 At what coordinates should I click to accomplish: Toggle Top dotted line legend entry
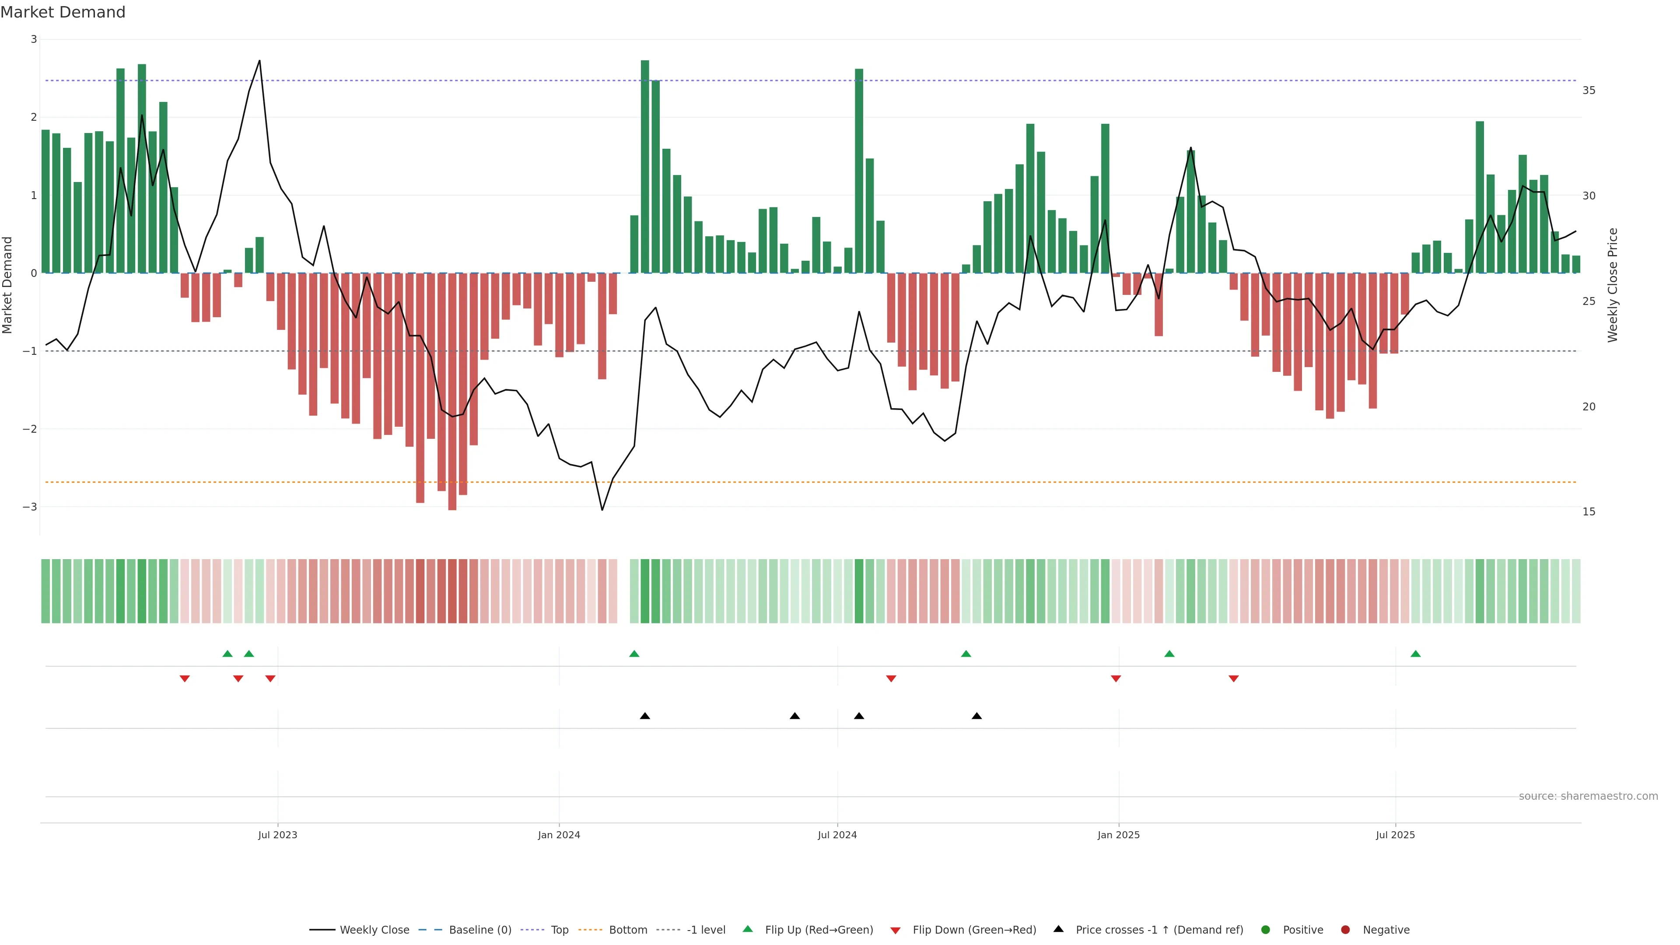pyautogui.click(x=559, y=930)
